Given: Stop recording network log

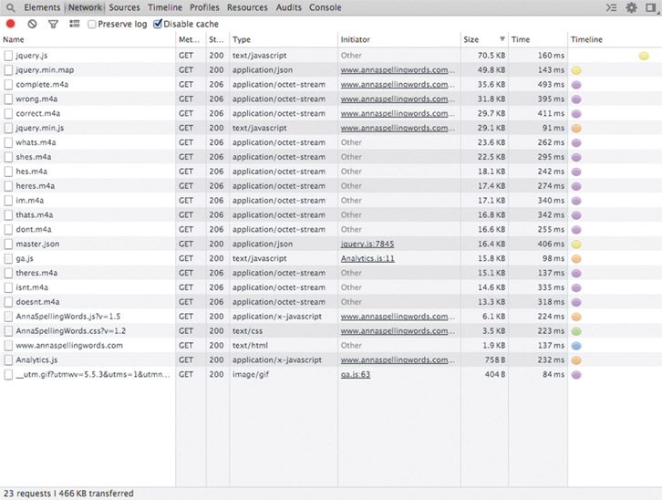Looking at the screenshot, I should point(11,24).
